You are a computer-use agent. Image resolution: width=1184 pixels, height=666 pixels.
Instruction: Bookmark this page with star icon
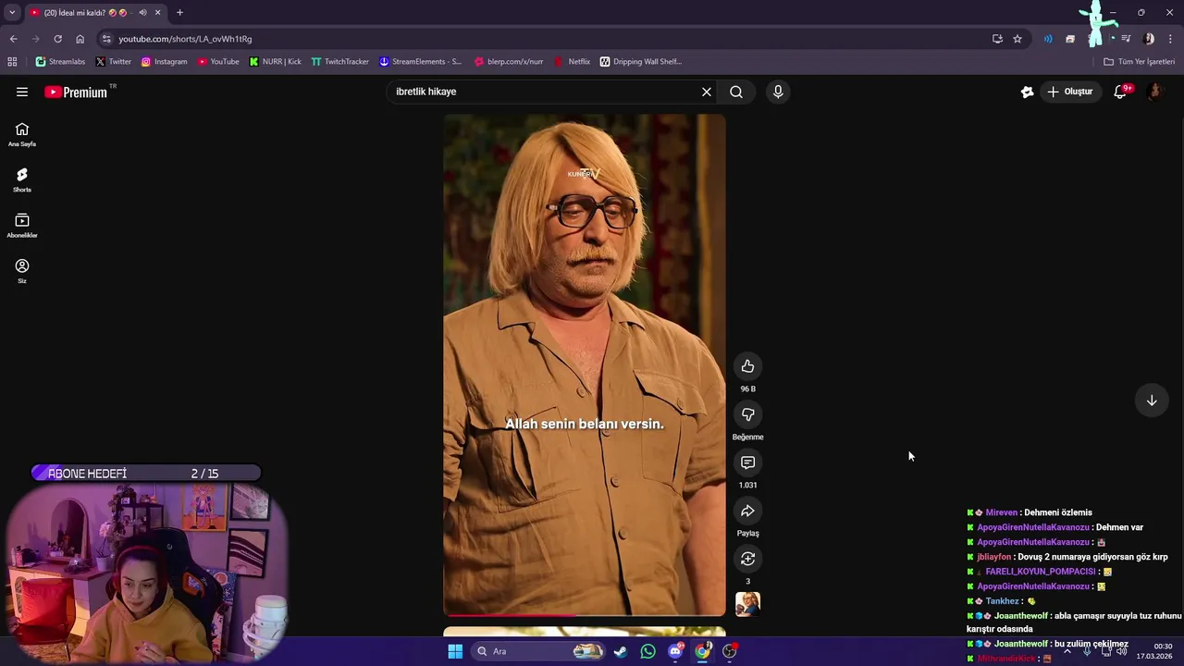[x=1017, y=39]
